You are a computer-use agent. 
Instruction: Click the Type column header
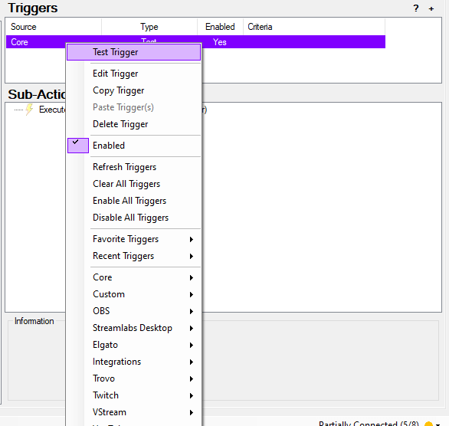tap(149, 27)
